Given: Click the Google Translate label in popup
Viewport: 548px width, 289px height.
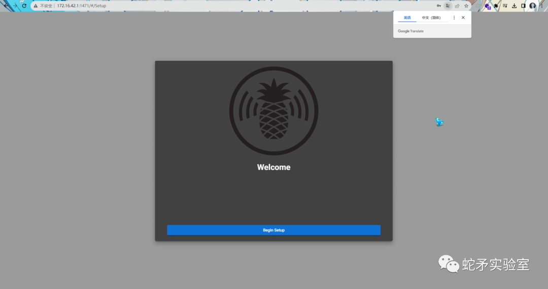Looking at the screenshot, I should (410, 31).
